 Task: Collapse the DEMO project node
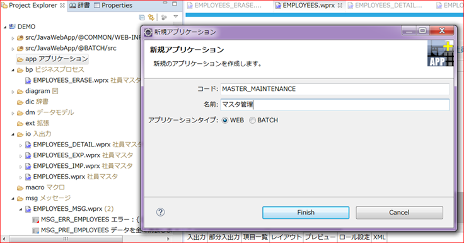[5, 27]
